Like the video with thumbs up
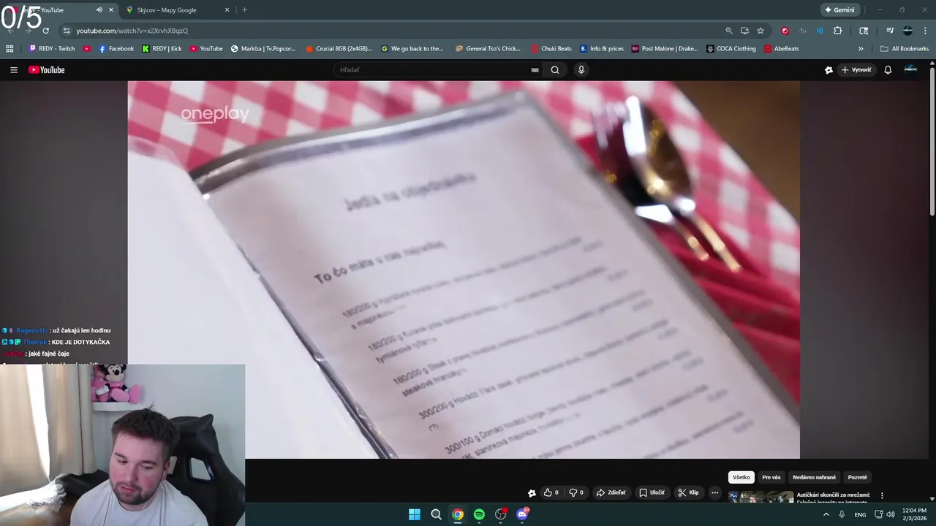Viewport: 936px width, 526px height. (551, 492)
